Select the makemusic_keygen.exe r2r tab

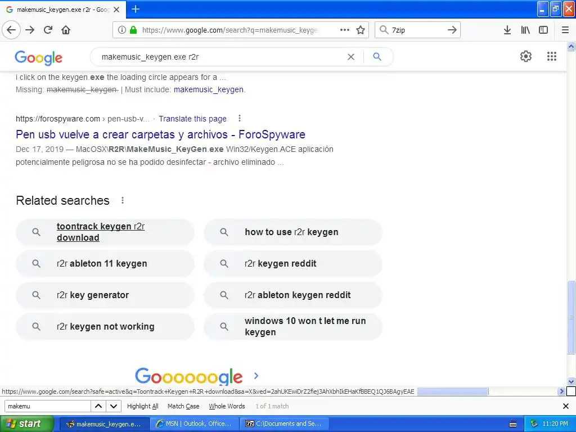click(63, 10)
